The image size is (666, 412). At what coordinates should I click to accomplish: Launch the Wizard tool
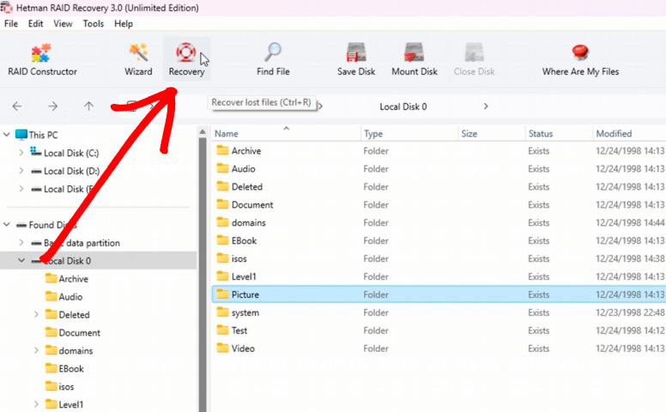tap(138, 60)
